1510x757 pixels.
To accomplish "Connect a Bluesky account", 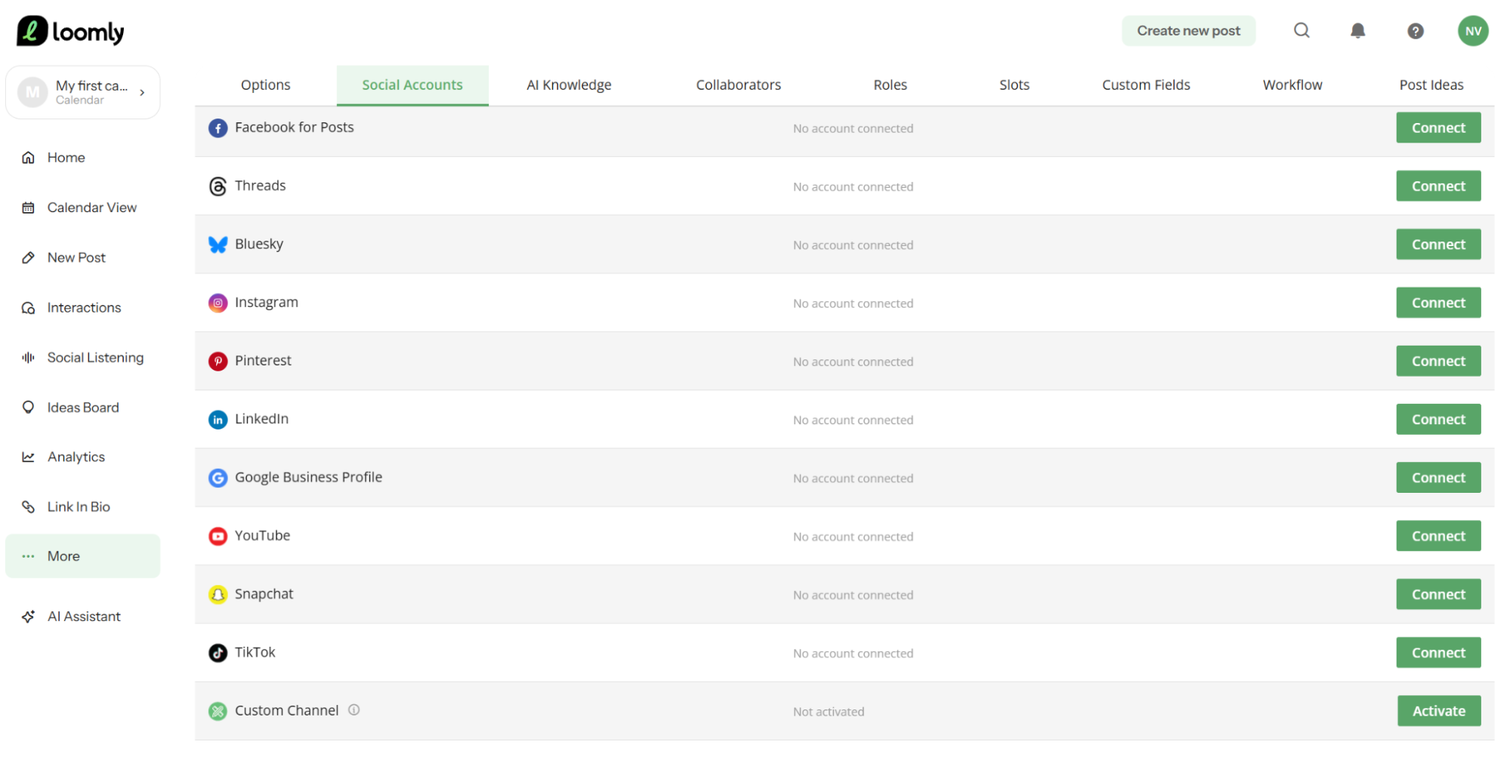I will (1438, 245).
